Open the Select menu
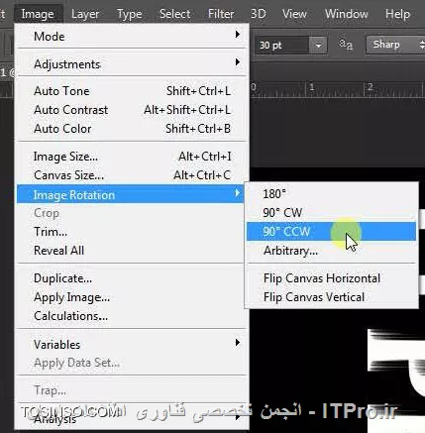 point(174,14)
